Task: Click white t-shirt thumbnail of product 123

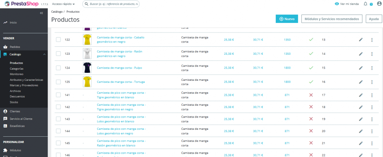Action: (x=87, y=54)
